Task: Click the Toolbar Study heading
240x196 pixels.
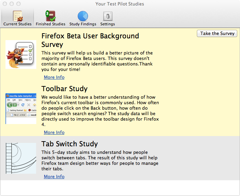Action: pyautogui.click(x=64, y=89)
